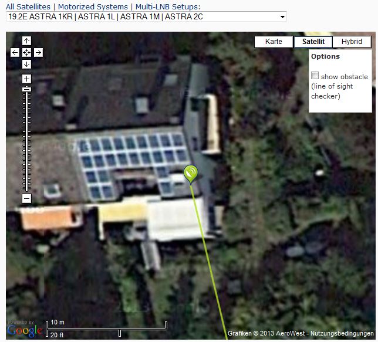The width and height of the screenshot is (378, 342).
Task: Click the zoom slider handle
Action: [26, 89]
